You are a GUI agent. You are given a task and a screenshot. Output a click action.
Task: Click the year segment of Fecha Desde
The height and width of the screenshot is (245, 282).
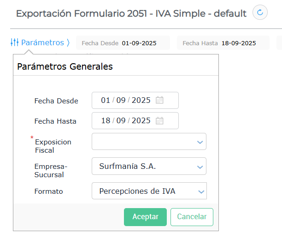[141, 100]
